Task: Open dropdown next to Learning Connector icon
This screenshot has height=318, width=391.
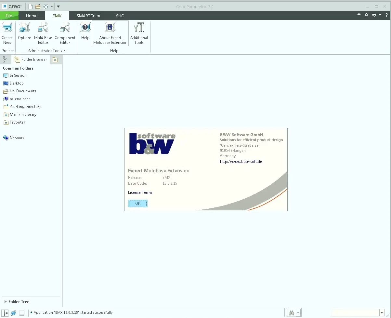Action: coord(380,15)
